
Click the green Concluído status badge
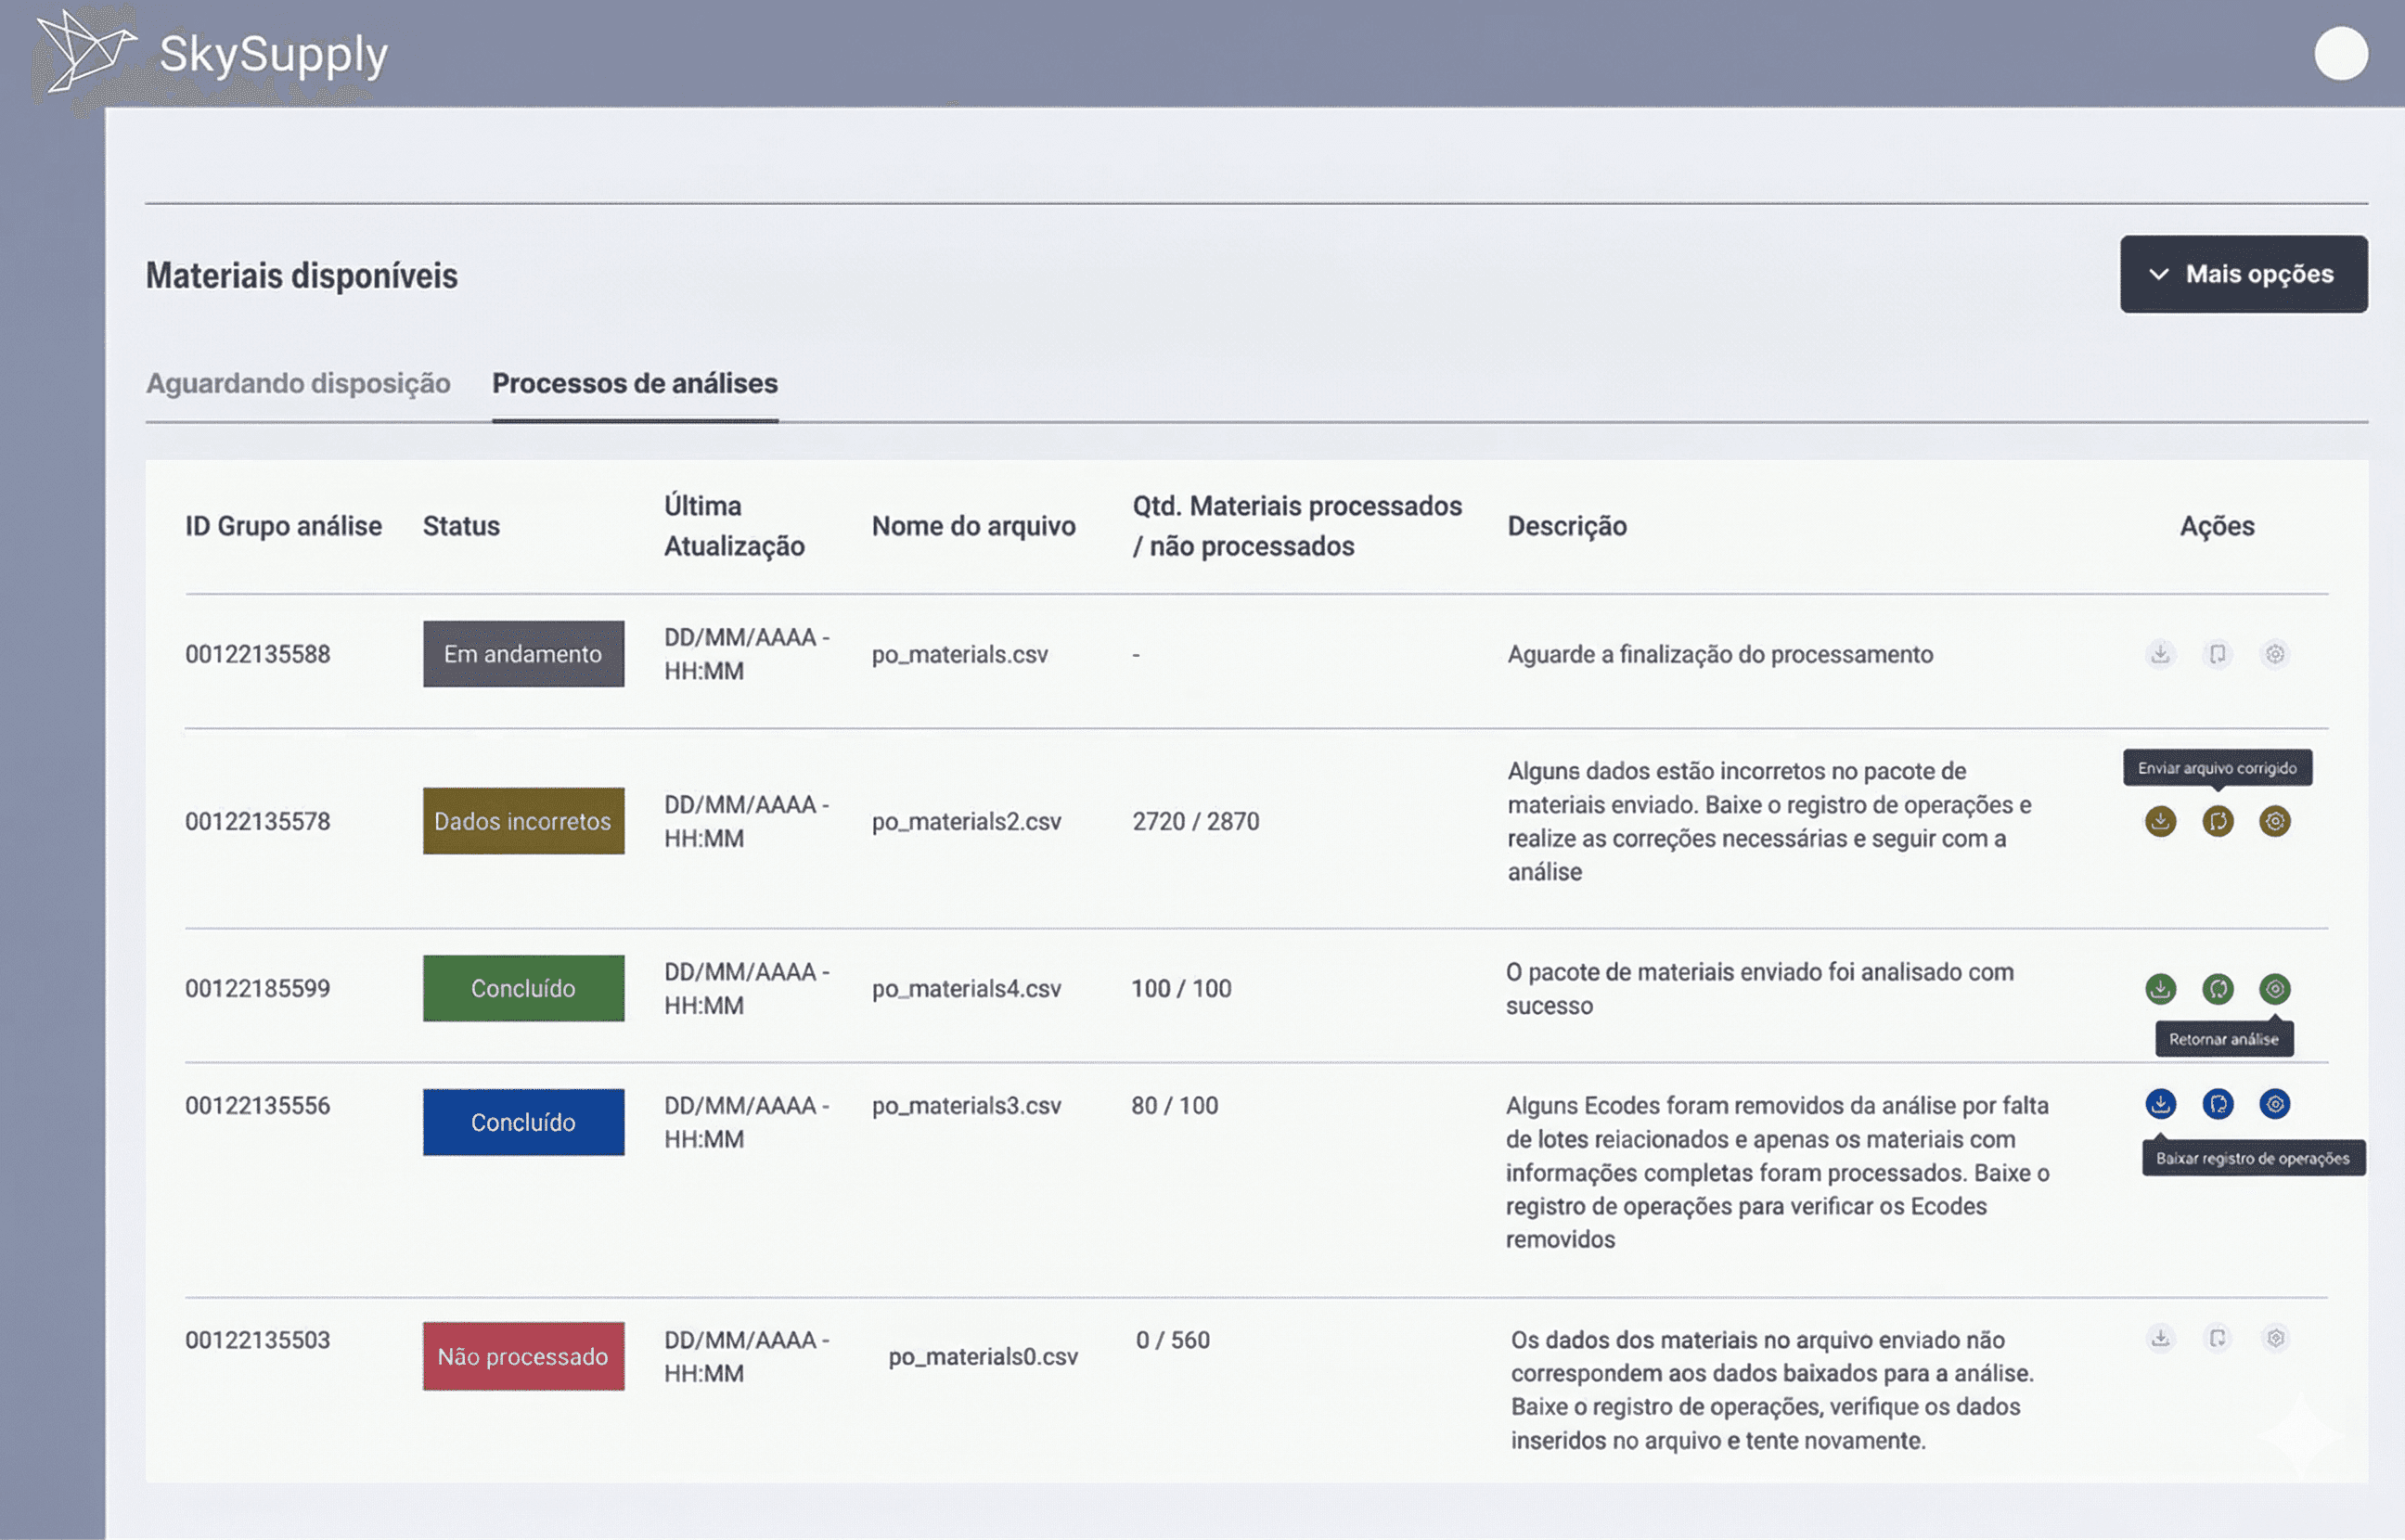pyautogui.click(x=523, y=989)
